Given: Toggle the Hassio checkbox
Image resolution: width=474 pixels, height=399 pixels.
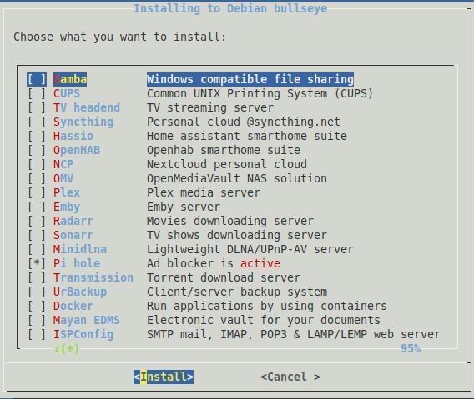Looking at the screenshot, I should (x=37, y=136).
